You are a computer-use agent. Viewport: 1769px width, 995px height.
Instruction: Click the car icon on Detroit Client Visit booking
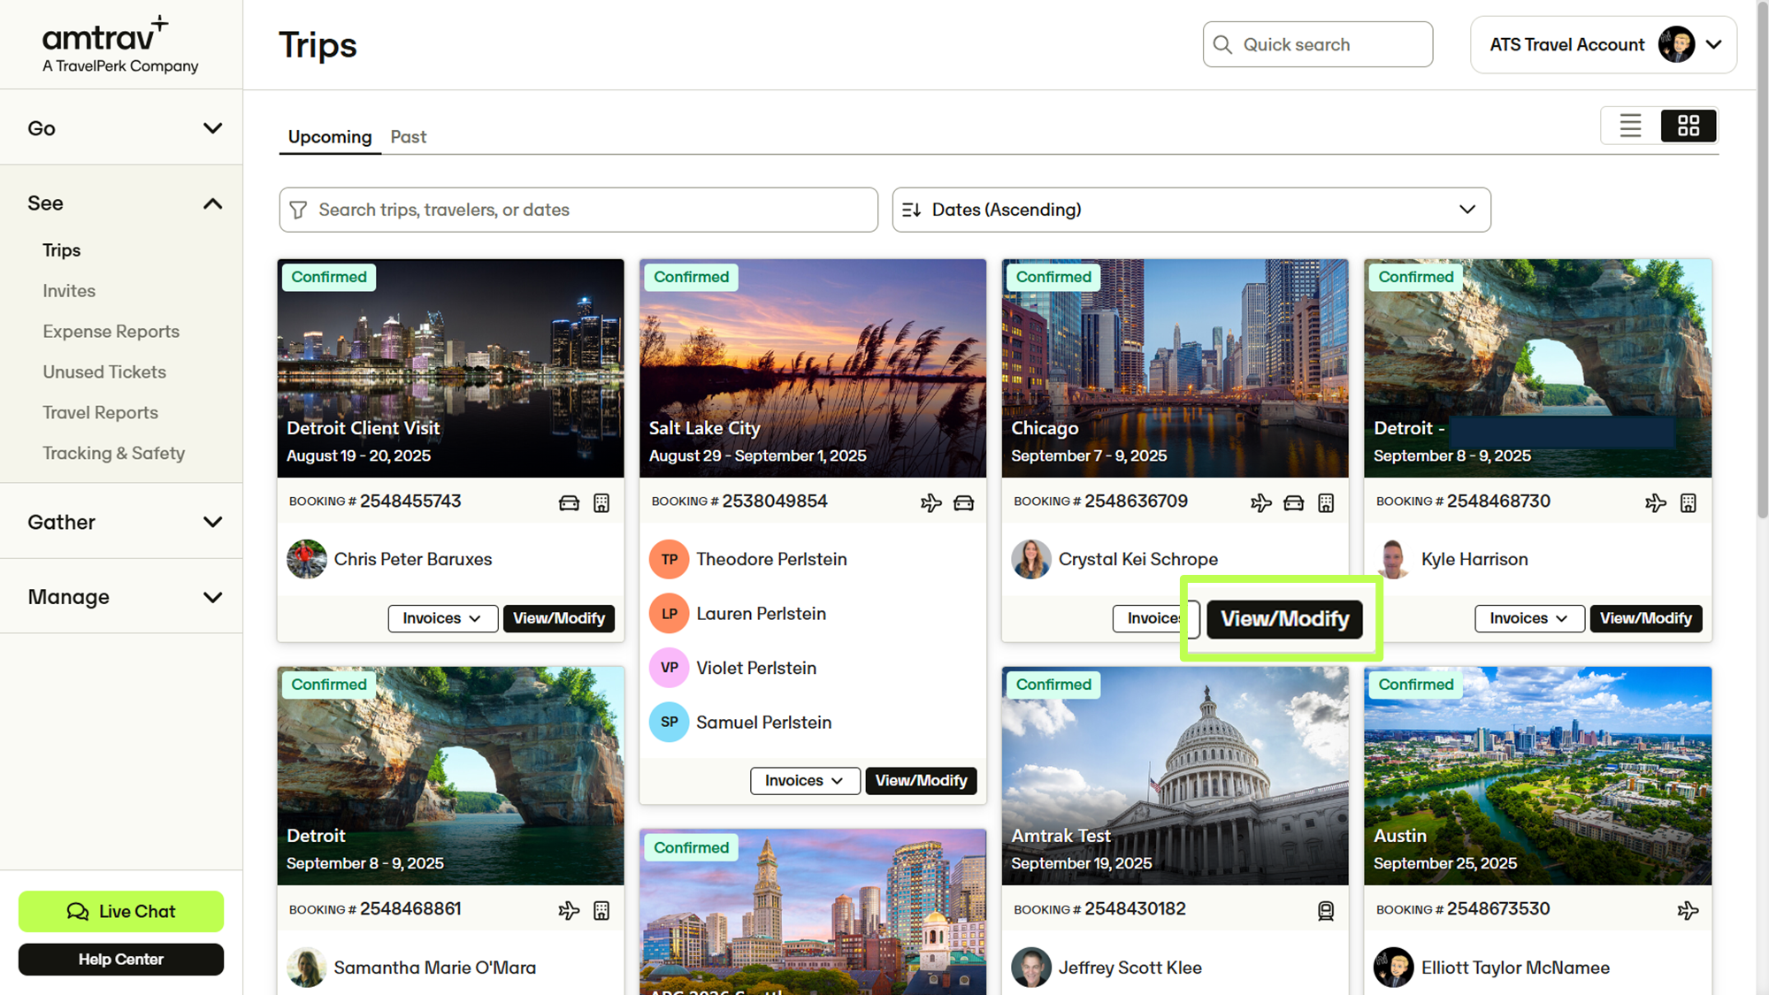tap(569, 503)
